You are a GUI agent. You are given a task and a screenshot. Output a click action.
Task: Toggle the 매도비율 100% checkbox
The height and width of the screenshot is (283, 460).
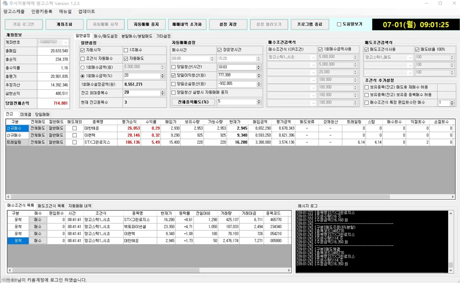[417, 50]
